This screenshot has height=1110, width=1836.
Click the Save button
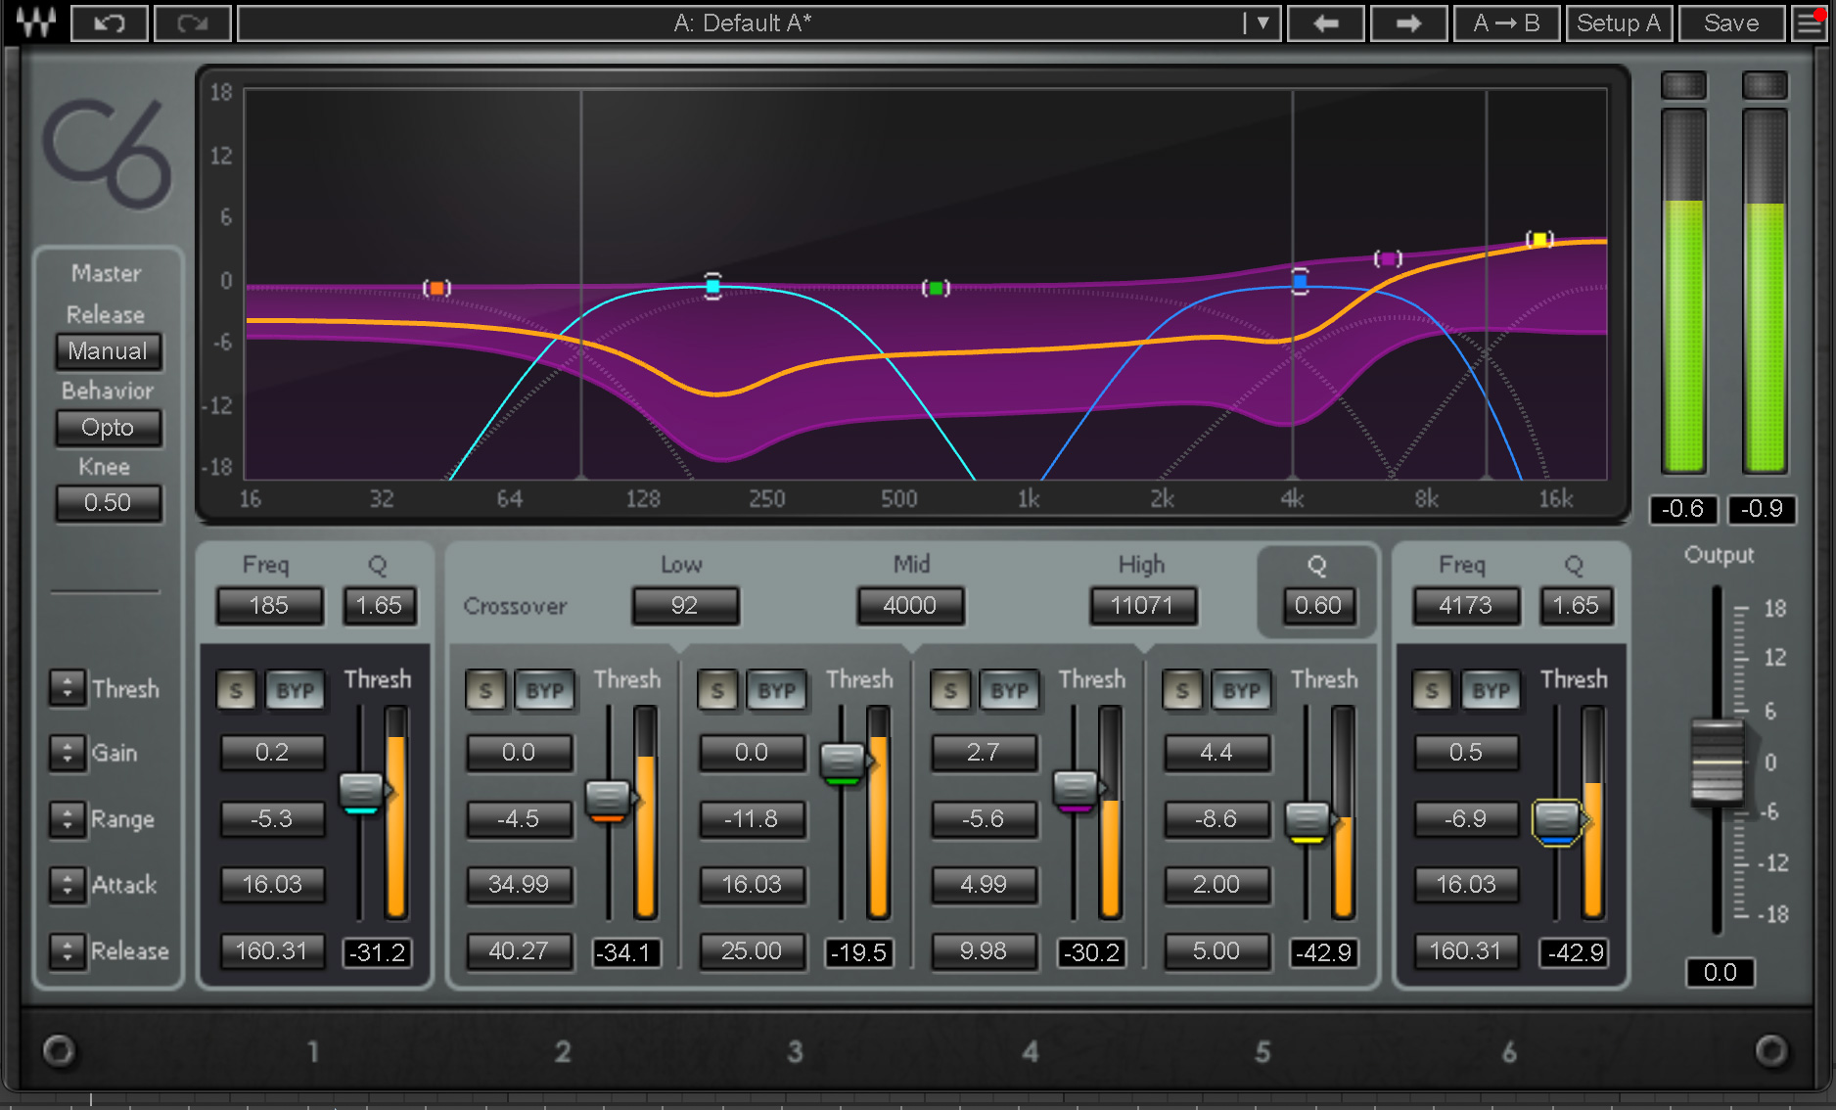[1730, 23]
